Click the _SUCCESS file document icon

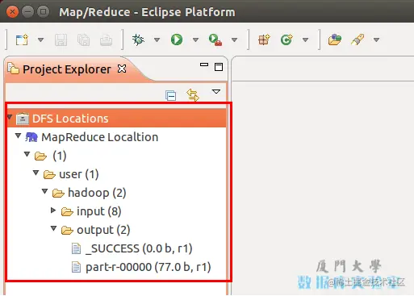[x=76, y=248]
